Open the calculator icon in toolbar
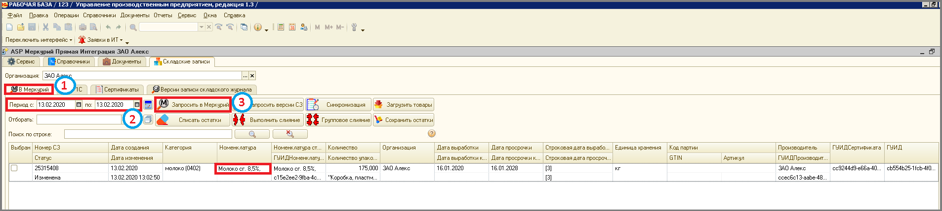 281,28
